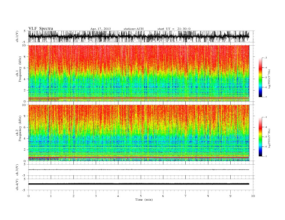Click the "ch.3(V)" axis label

17,170
